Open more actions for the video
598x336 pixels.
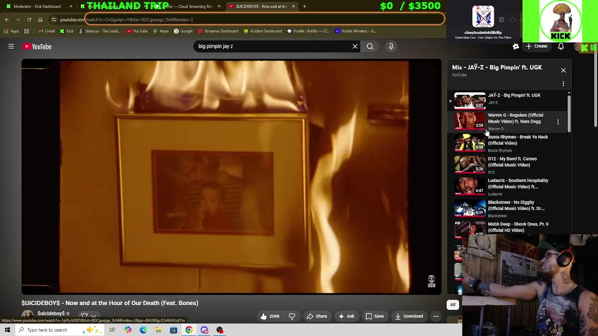coord(436,316)
